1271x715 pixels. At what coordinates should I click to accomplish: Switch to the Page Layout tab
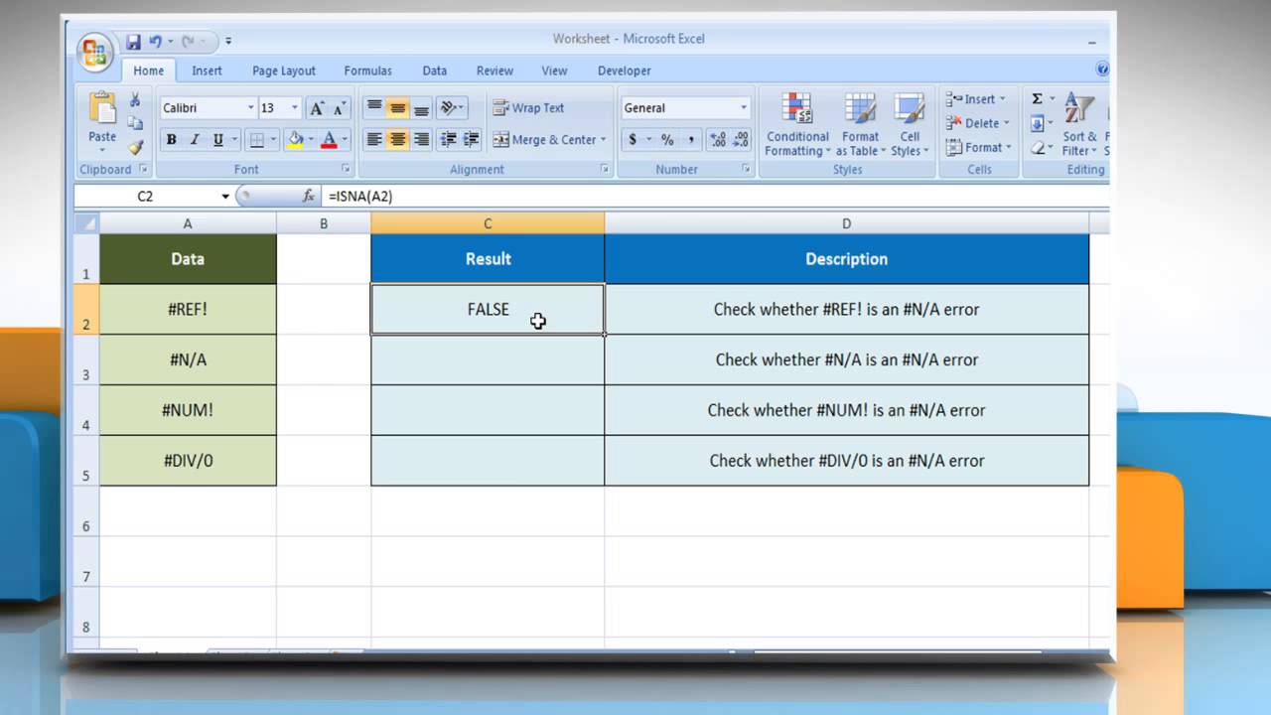point(284,71)
